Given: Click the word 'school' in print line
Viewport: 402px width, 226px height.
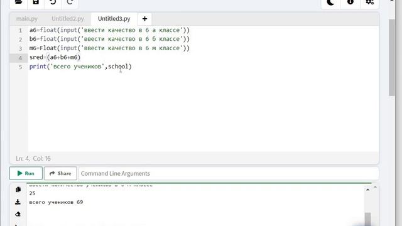Looking at the screenshot, I should (118, 67).
